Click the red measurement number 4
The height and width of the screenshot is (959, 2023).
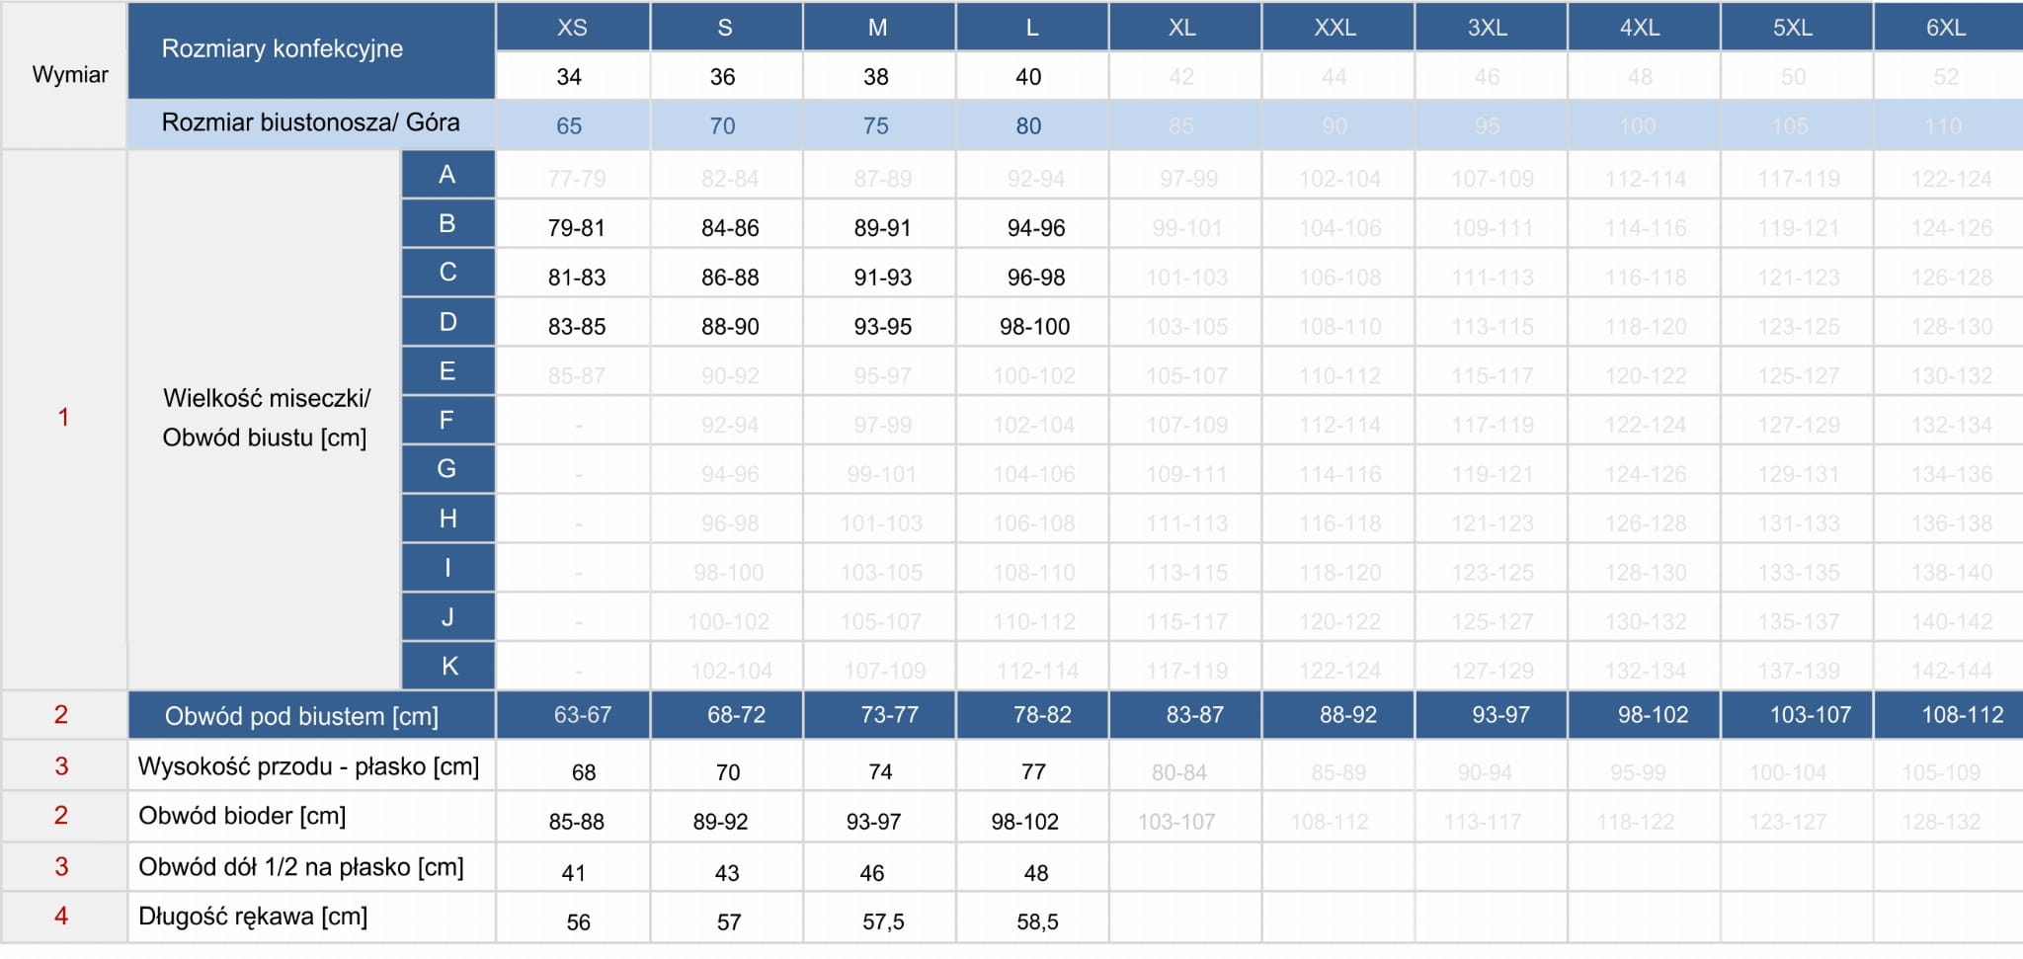(61, 917)
